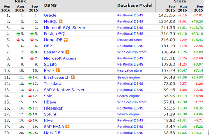Open the Teradata link
The width and height of the screenshot is (209, 135).
click(x=53, y=84)
